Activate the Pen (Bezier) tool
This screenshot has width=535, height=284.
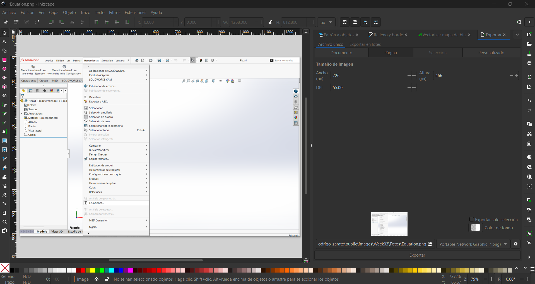tap(4, 105)
